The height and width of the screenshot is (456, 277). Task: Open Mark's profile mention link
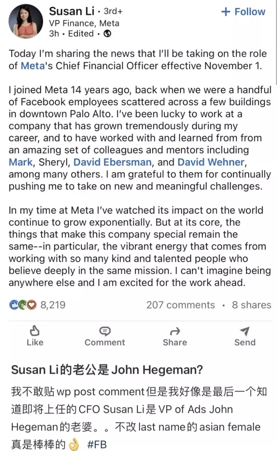tap(20, 162)
